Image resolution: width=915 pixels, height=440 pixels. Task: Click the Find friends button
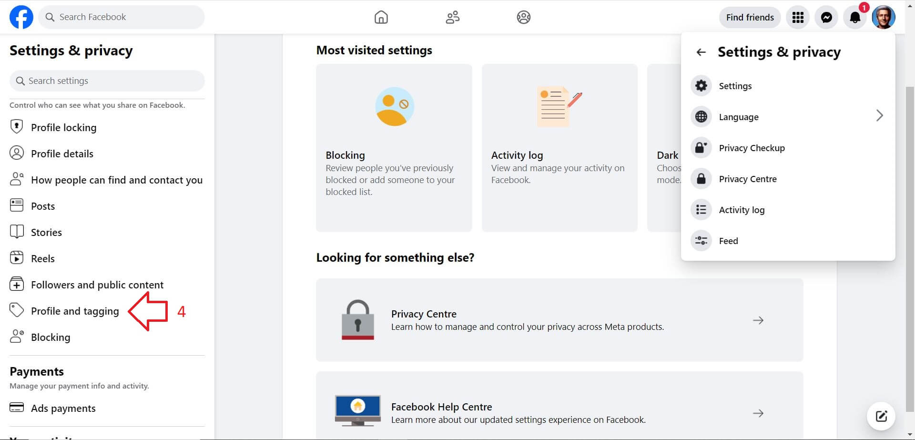point(750,18)
